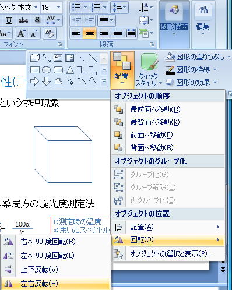Toggle underline formatting
The height and width of the screenshot is (290, 232).
[x=9, y=20]
